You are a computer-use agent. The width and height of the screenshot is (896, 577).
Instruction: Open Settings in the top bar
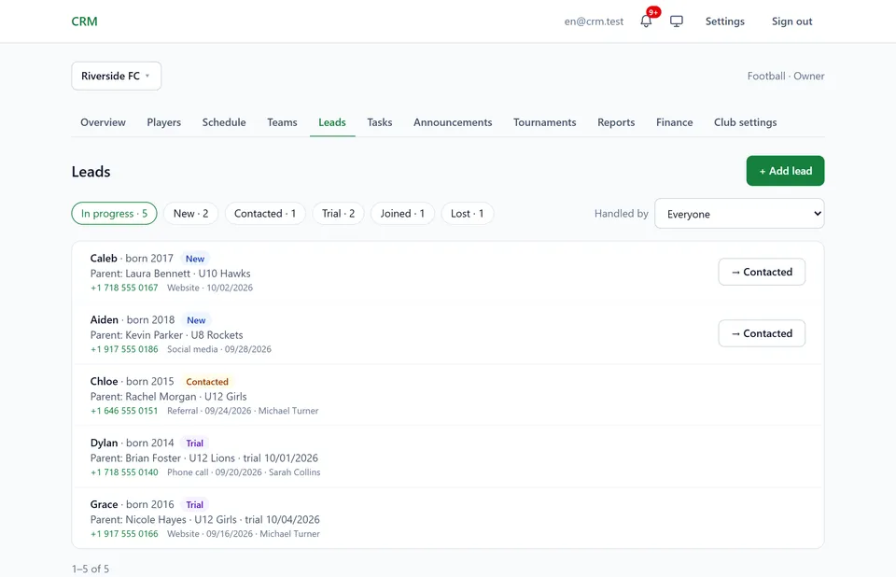[x=724, y=21]
